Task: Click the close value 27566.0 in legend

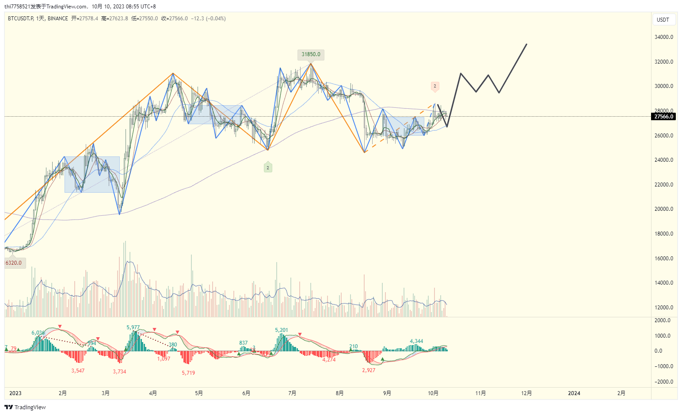Action: coord(178,19)
